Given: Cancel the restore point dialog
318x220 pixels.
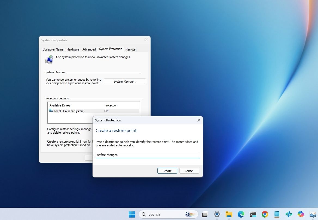Looking at the screenshot, I should (189, 171).
